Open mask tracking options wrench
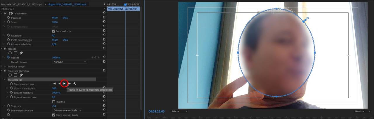Viewport: 374px width, 119px height. pos(75,84)
